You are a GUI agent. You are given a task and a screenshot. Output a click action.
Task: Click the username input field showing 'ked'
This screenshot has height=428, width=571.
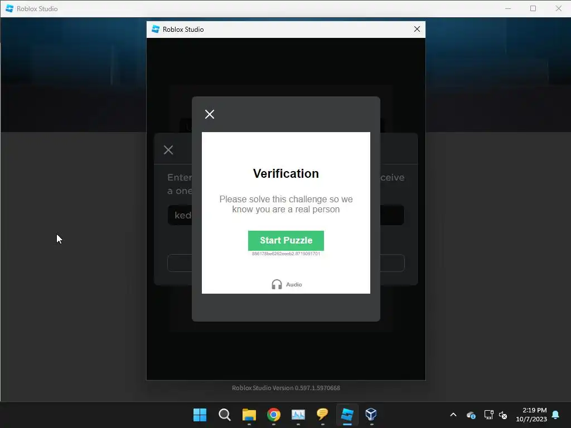[286, 215]
